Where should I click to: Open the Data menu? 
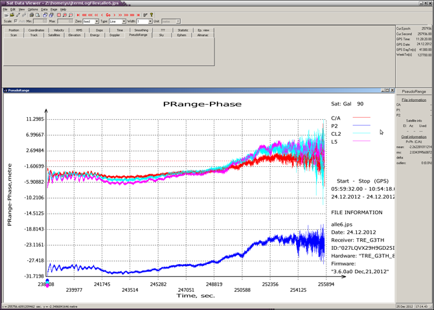point(44,9)
